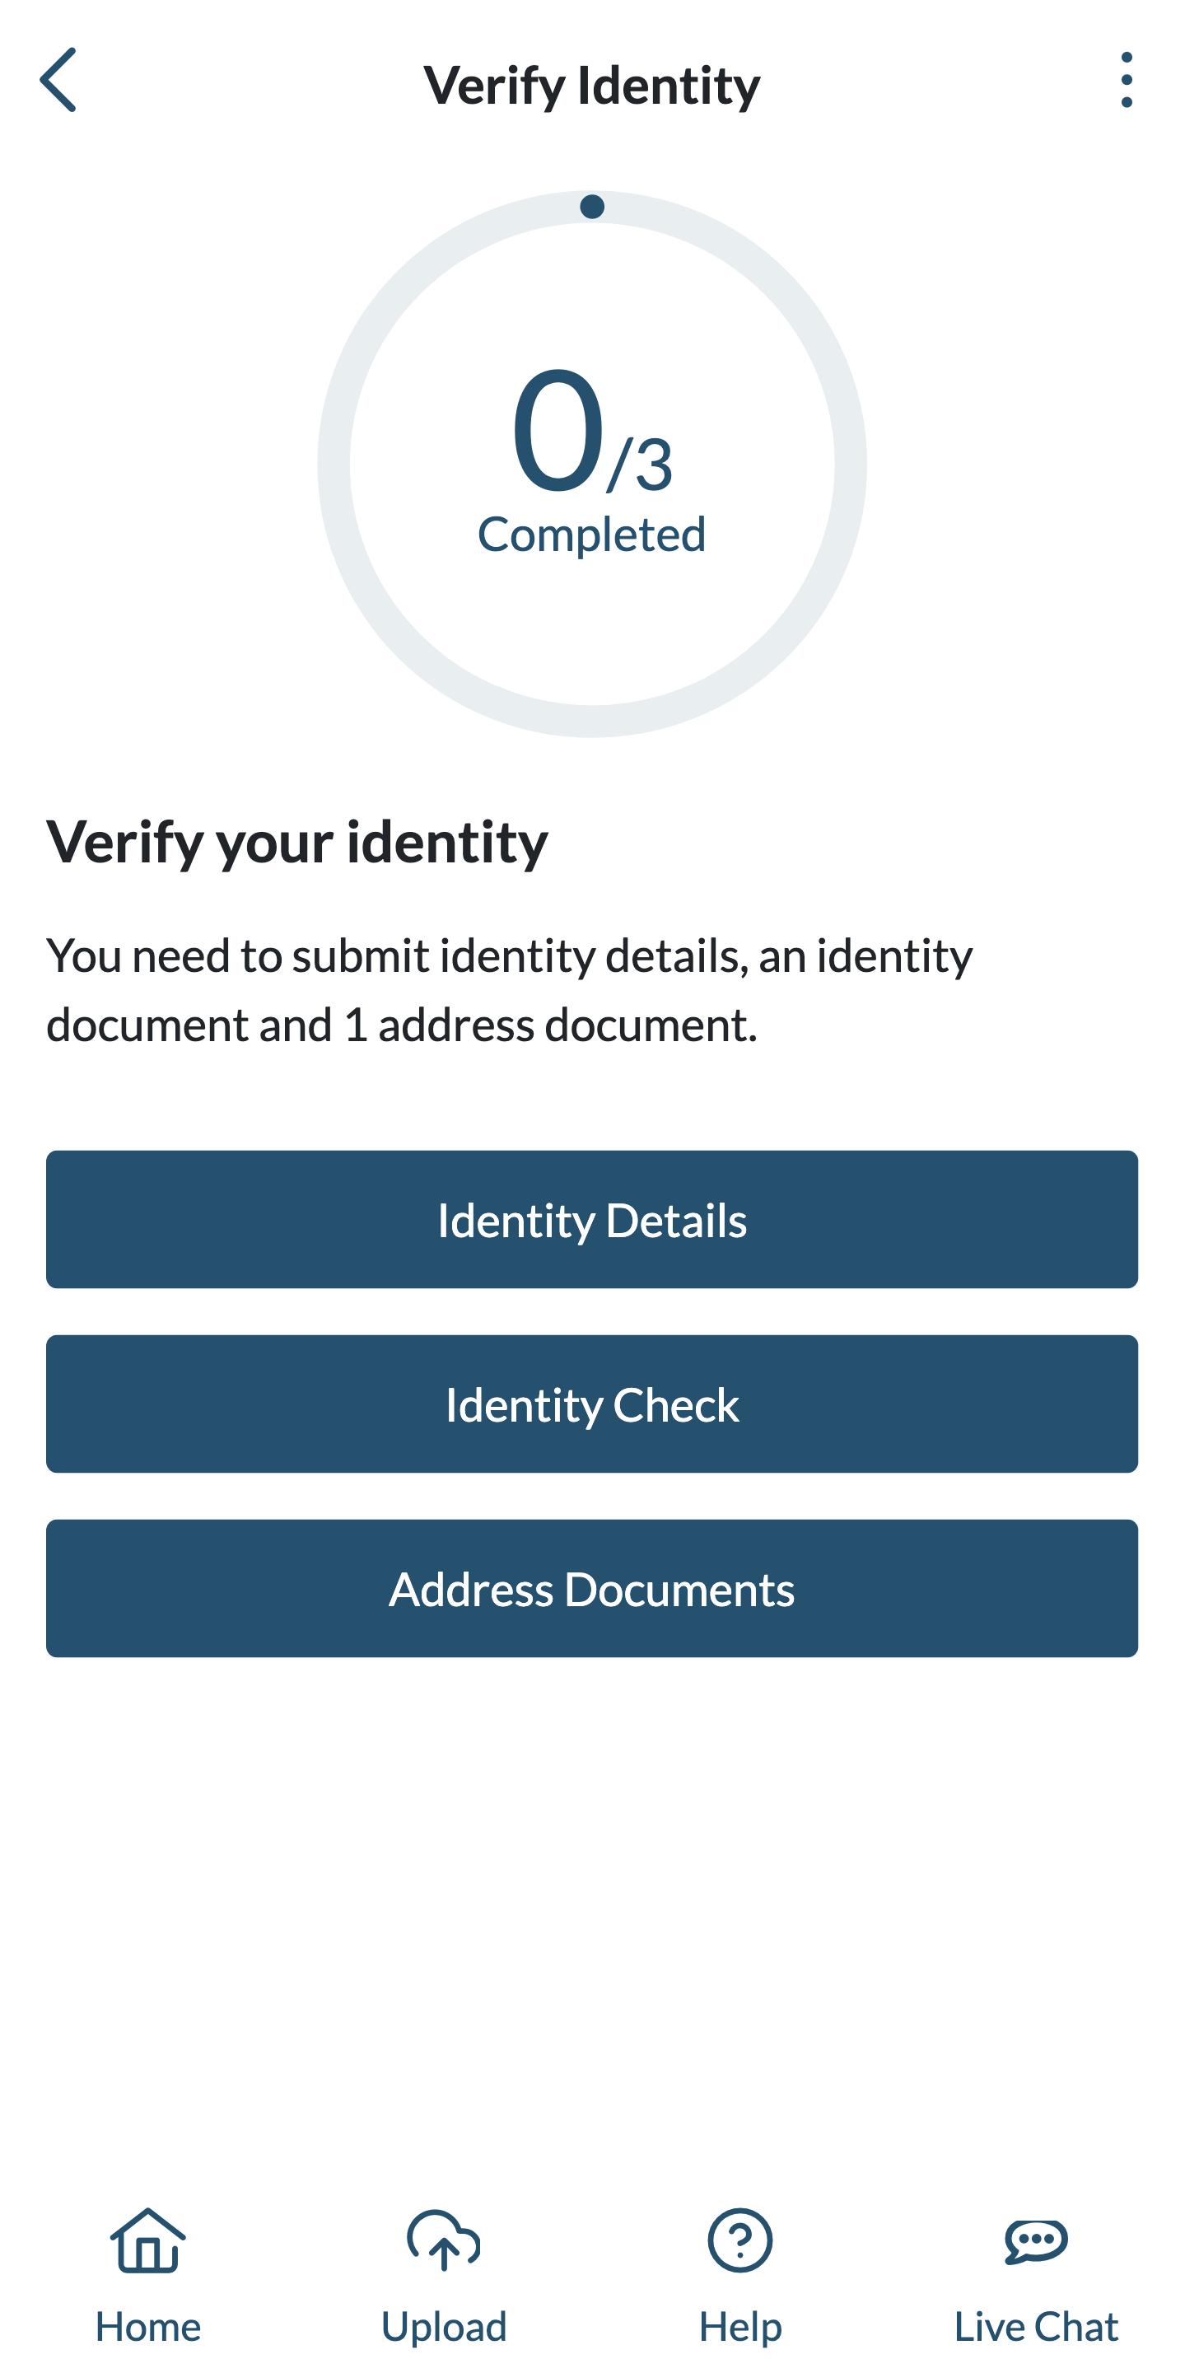Open the Address Documents step
This screenshot has height=2373, width=1185.
[x=592, y=1588]
